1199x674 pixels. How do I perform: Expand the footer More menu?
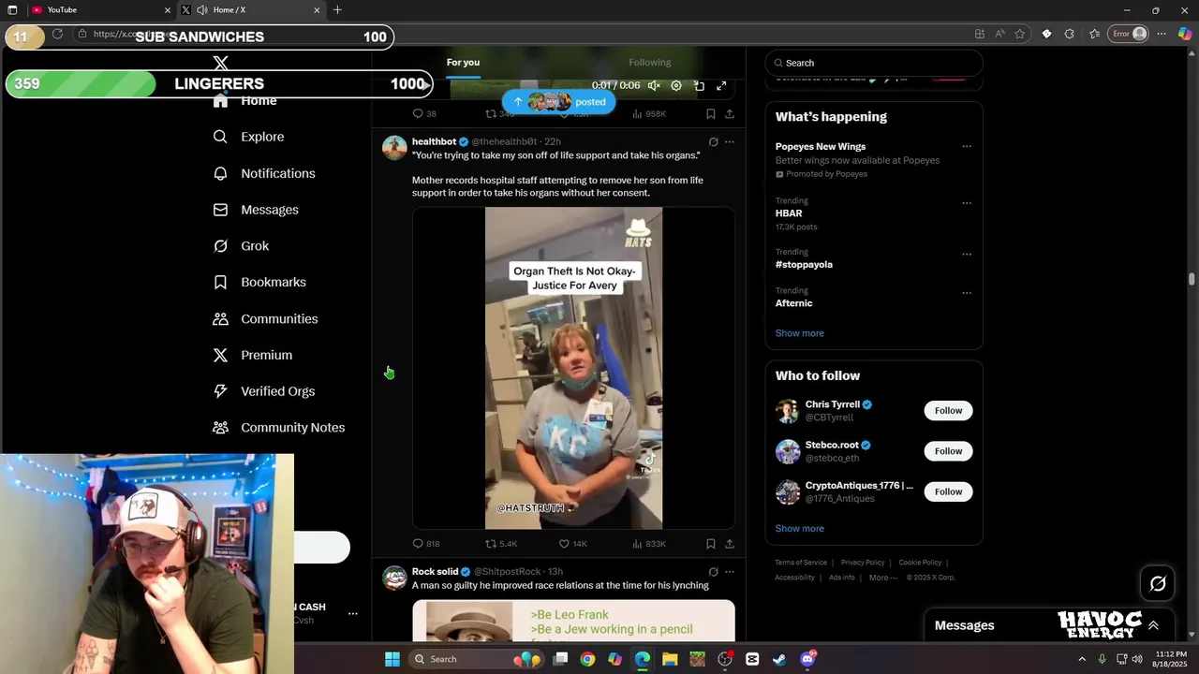(883, 578)
